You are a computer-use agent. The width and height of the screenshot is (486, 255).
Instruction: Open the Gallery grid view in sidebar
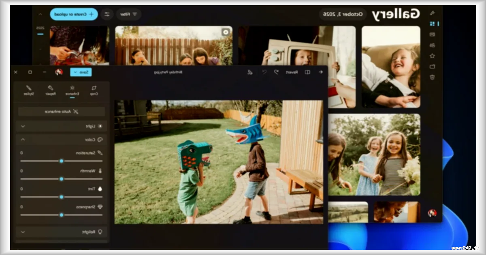(432, 24)
